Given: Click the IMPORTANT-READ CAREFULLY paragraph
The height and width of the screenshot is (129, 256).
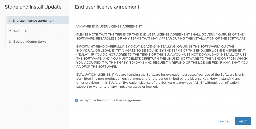Looking at the screenshot, I should 162,57.
